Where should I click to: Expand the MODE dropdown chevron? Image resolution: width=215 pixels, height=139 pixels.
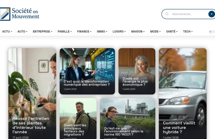160,32
